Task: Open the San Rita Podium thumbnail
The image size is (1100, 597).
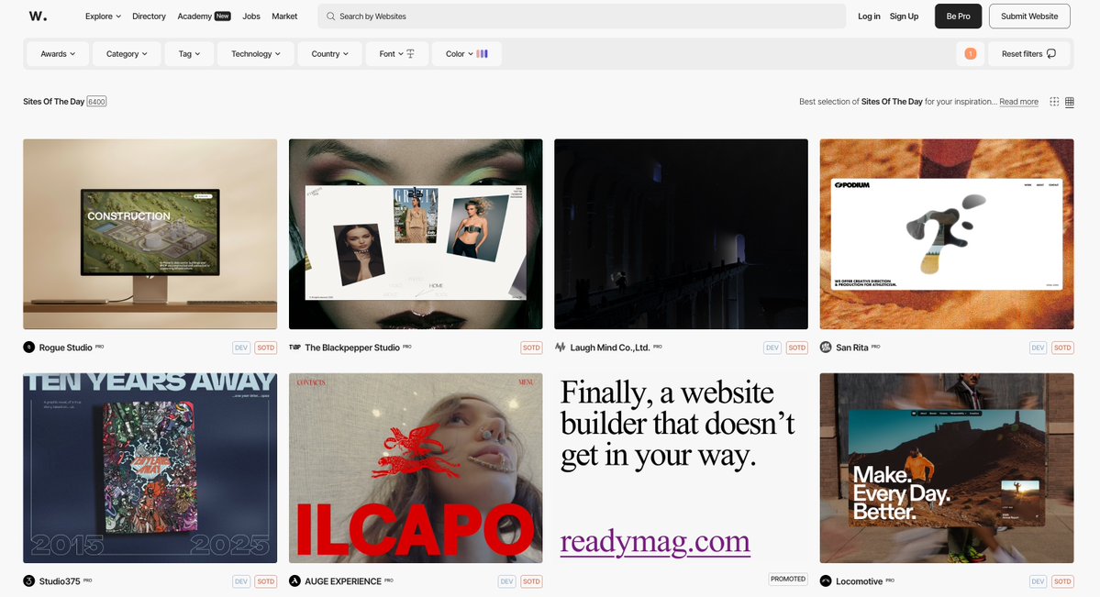Action: (x=947, y=234)
